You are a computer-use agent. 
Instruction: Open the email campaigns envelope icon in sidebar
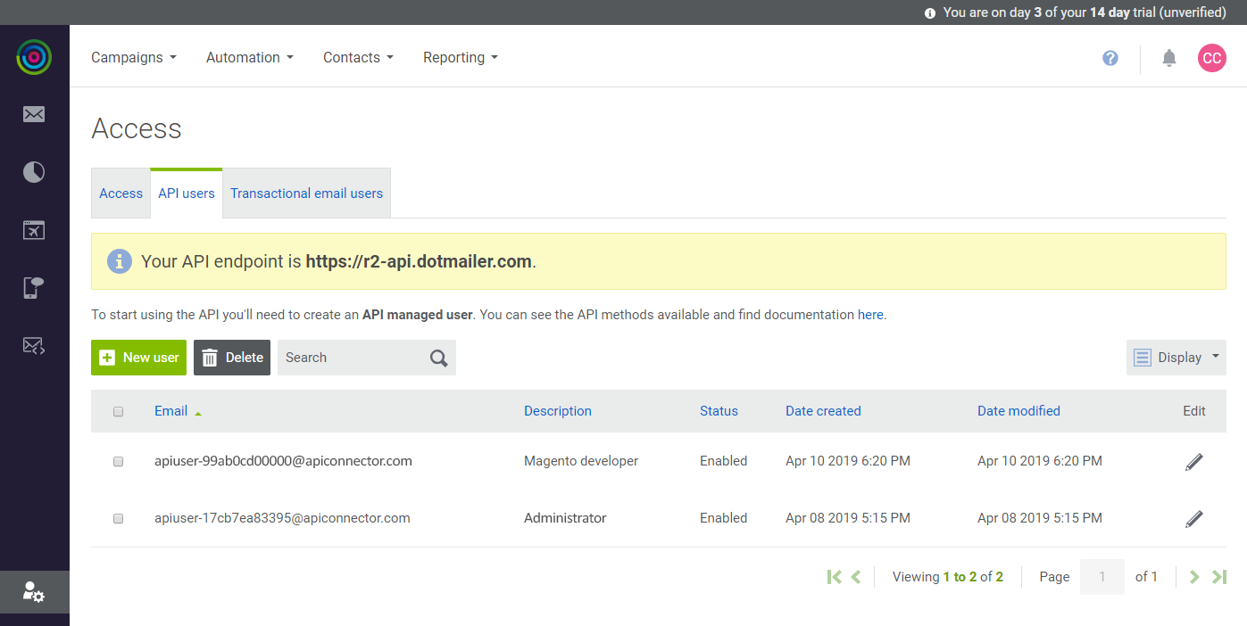(34, 114)
